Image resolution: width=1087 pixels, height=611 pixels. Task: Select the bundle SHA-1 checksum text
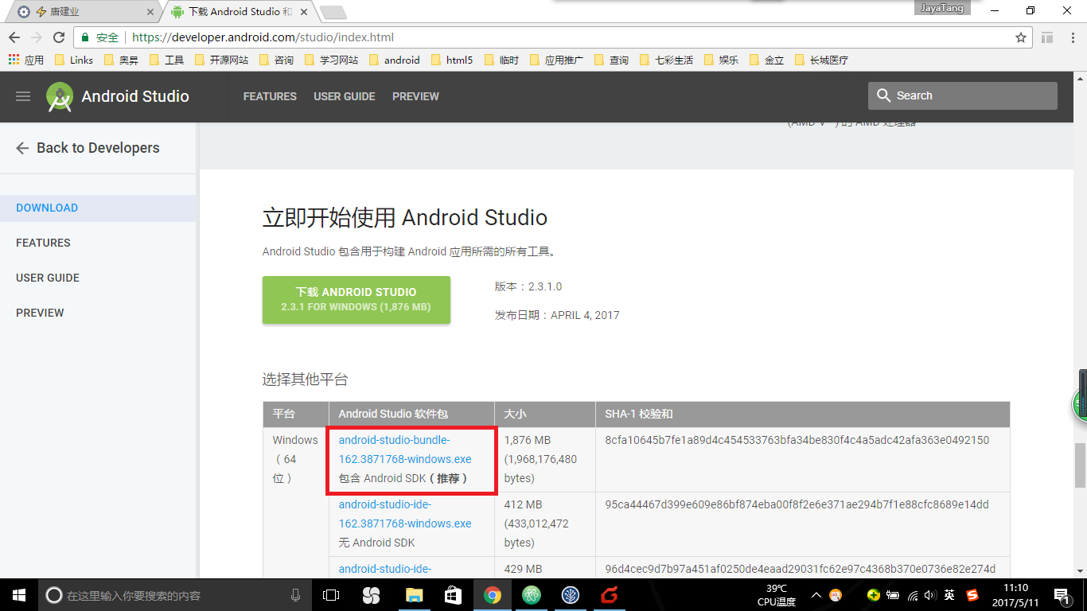point(797,440)
